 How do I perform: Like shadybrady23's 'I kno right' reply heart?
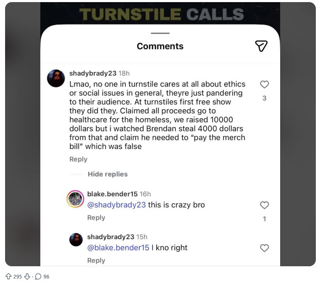(264, 248)
